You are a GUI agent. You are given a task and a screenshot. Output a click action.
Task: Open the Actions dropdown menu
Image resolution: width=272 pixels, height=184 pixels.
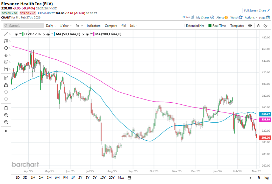[x=251, y=17]
